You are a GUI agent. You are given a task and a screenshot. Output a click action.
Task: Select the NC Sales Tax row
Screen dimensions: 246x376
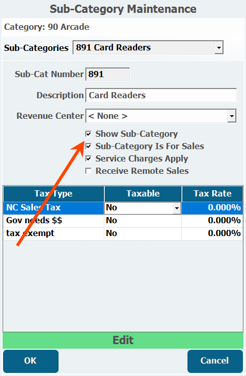click(123, 208)
